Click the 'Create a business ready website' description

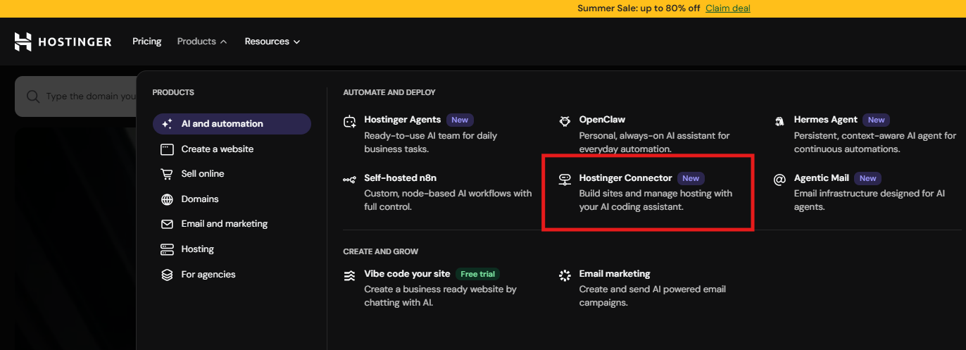point(440,296)
